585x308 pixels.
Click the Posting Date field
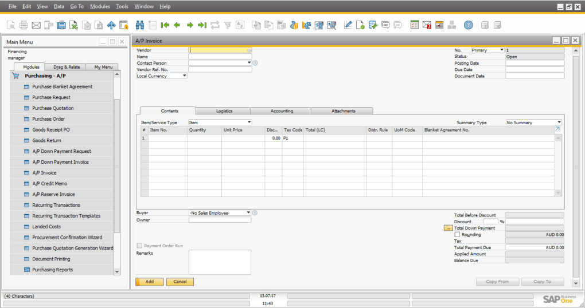coord(535,63)
